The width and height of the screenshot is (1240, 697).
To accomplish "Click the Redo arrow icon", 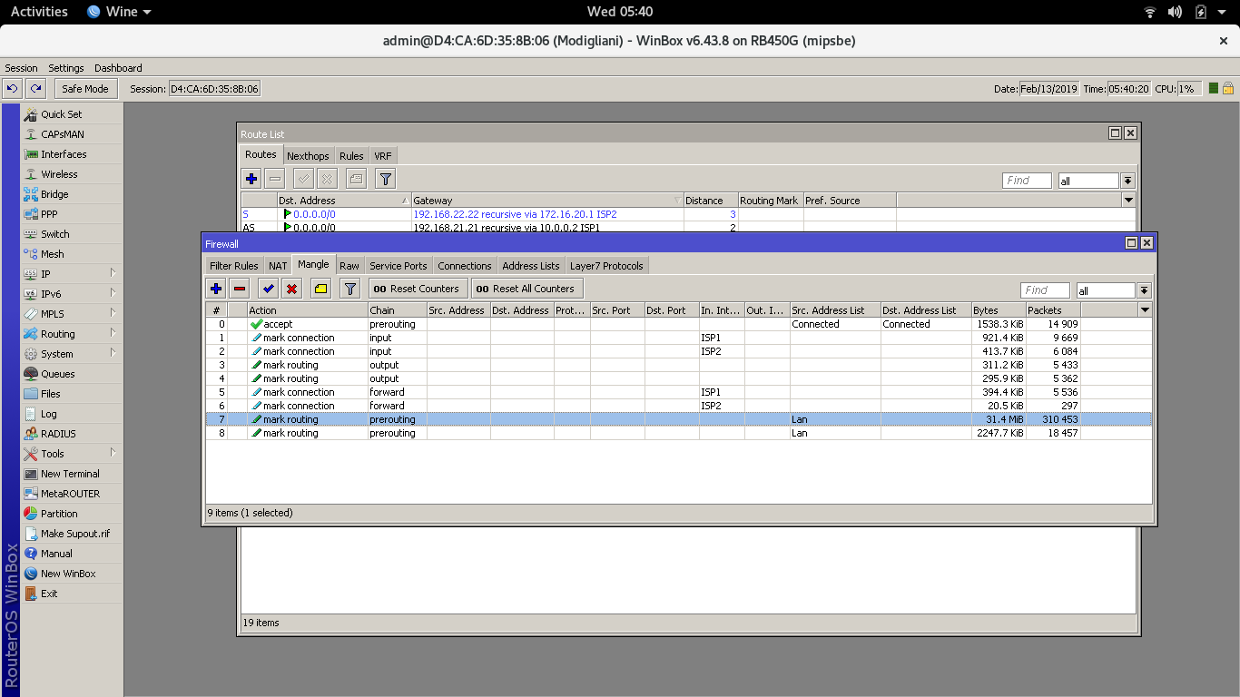I will click(x=35, y=88).
